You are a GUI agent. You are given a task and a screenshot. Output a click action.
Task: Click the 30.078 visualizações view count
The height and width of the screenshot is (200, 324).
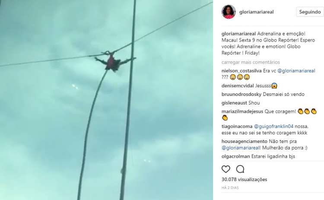click(244, 179)
